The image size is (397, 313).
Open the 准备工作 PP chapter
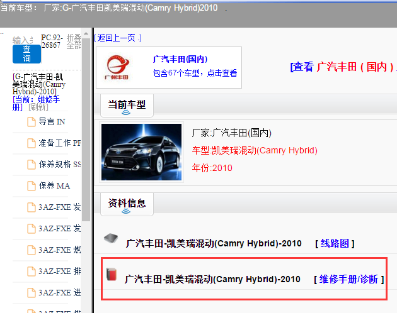coord(60,143)
